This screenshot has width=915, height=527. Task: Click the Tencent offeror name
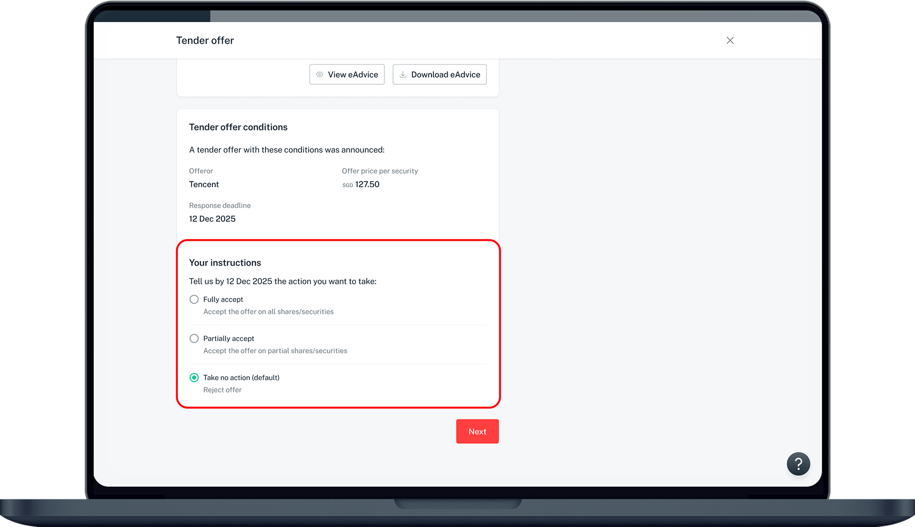(x=204, y=184)
